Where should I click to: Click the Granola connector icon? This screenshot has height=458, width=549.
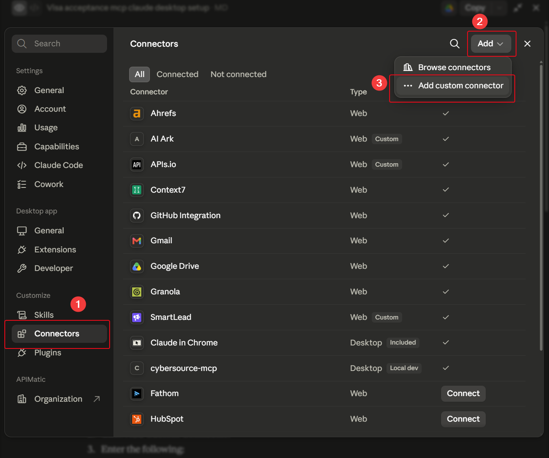point(137,292)
